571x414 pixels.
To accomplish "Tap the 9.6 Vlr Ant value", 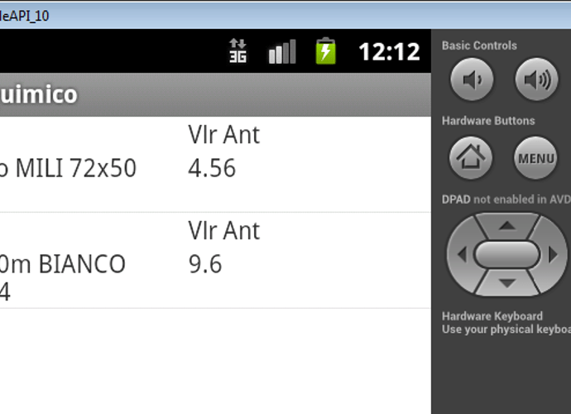I will (x=204, y=264).
